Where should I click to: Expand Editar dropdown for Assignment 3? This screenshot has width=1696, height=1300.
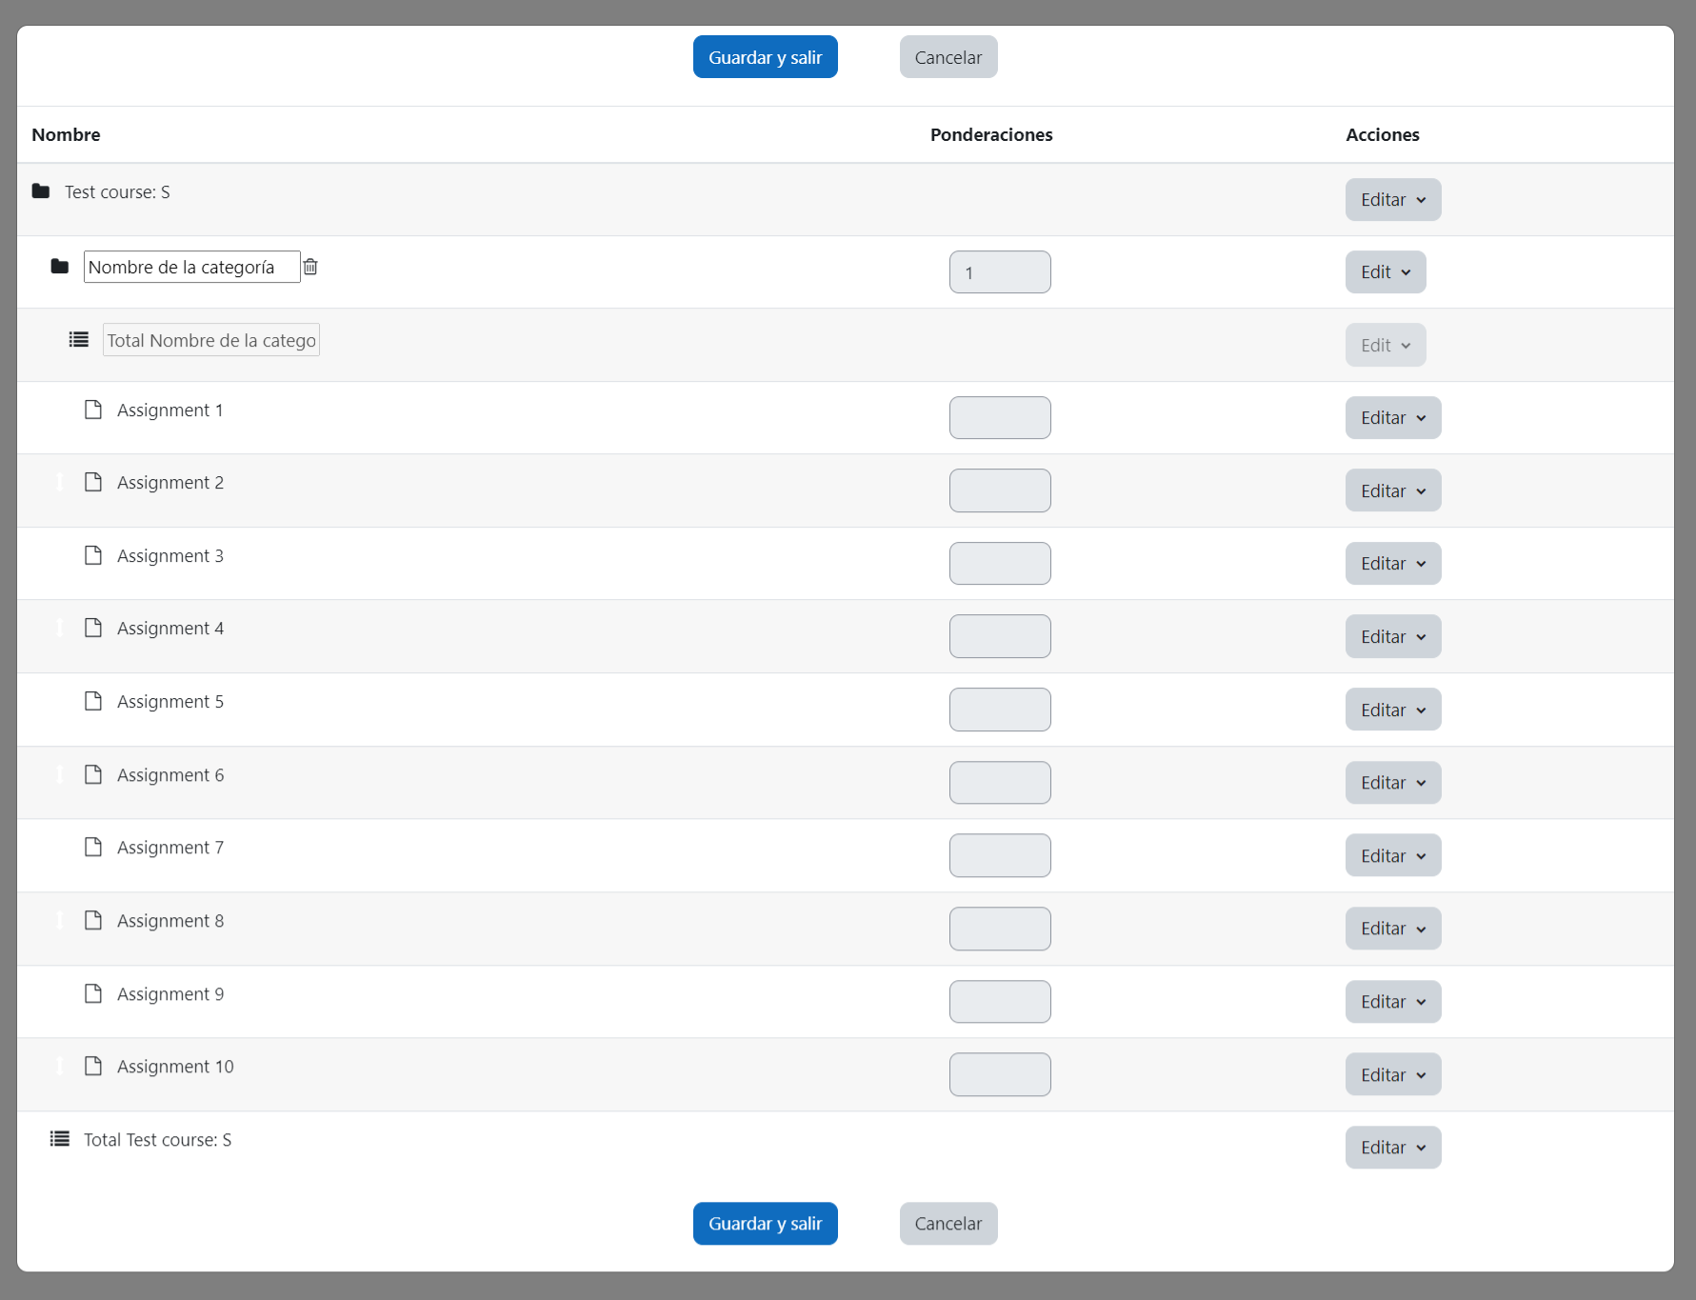click(1393, 564)
